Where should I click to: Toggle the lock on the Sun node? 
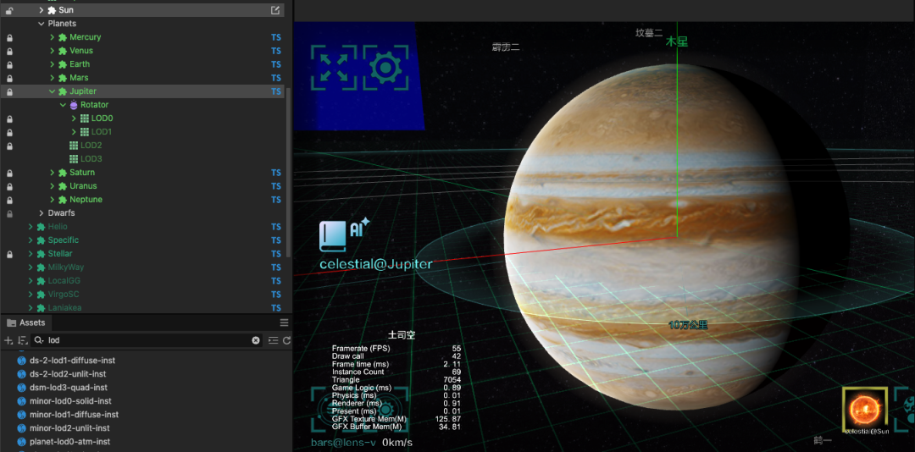9,10
